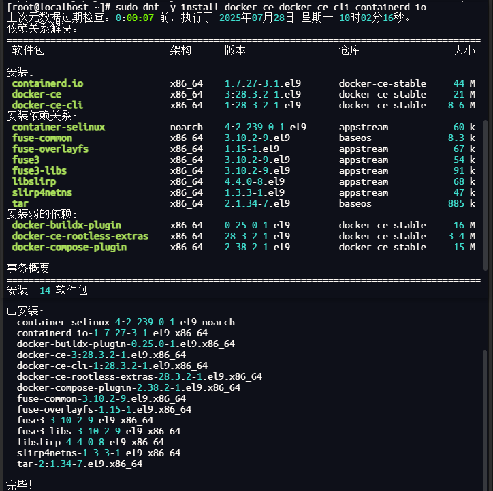This screenshot has height=491, width=493.
Task: Click installed line "libslirp-4.4.0-8.el9.x86_64"
Action: coord(91,442)
